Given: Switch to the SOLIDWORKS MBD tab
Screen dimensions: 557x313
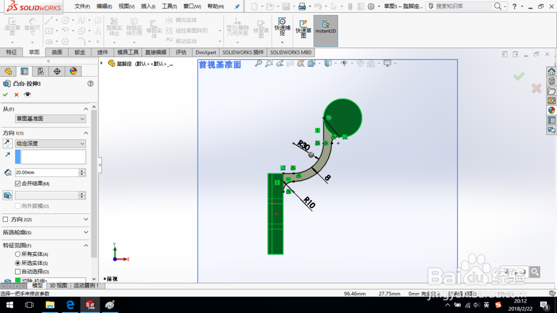Looking at the screenshot, I should [291, 52].
